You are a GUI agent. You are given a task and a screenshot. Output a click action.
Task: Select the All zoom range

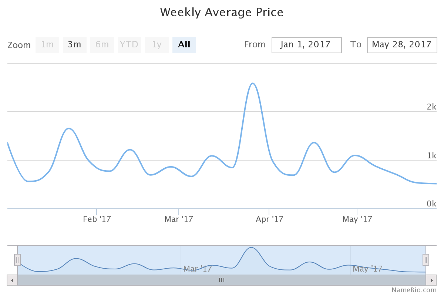[184, 45]
